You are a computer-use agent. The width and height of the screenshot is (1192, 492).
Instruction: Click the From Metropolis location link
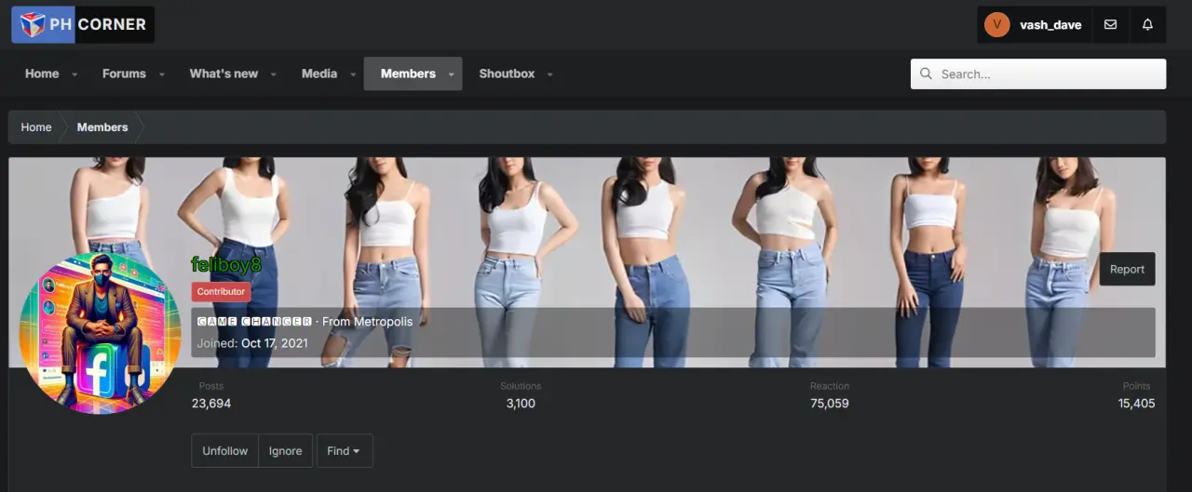click(x=368, y=322)
